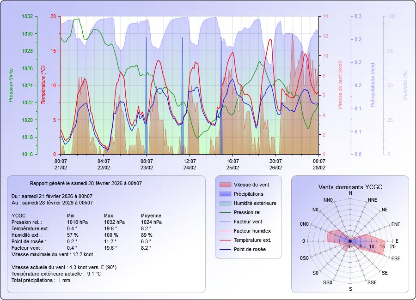
Task: Click the Vents dominants YCGC title
Action: [x=350, y=187]
